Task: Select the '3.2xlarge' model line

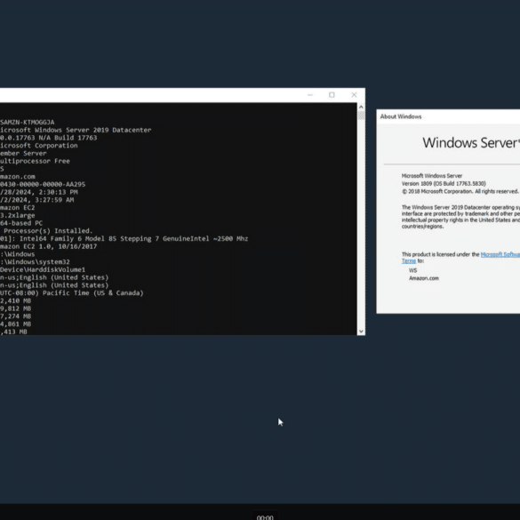Action: (17, 216)
